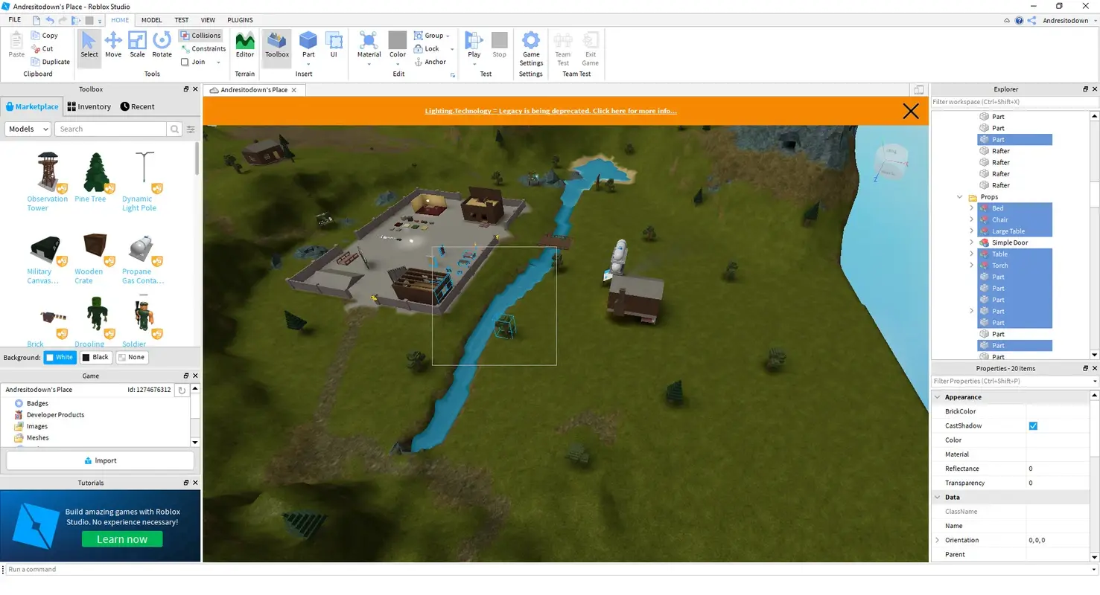Toggle Collisions on or off
This screenshot has width=1100, height=595.
200,35
